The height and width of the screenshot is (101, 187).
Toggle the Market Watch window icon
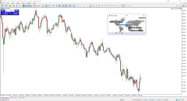(10, 6)
